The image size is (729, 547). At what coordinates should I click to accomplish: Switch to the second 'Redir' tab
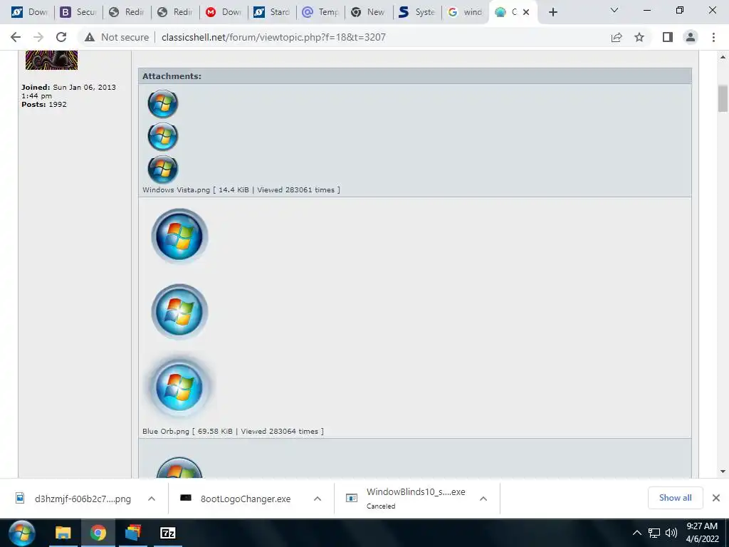(x=175, y=12)
